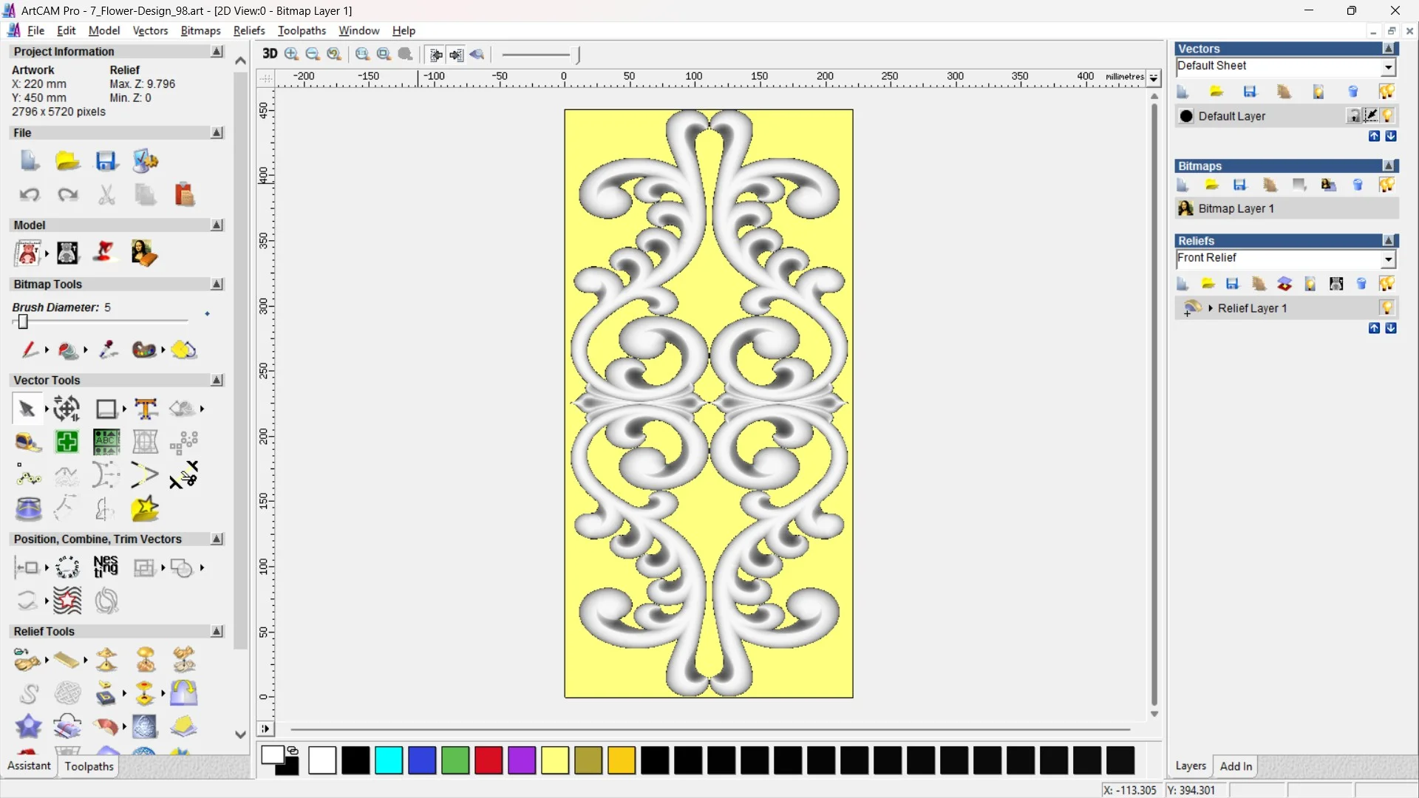Toggle visibility of Default Layer lightbulb
The width and height of the screenshot is (1419, 798).
coord(1388,116)
